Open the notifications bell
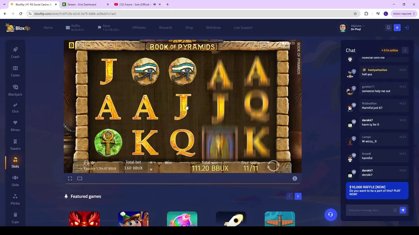Screen dimensions: 419x235 pyautogui.click(x=388, y=28)
